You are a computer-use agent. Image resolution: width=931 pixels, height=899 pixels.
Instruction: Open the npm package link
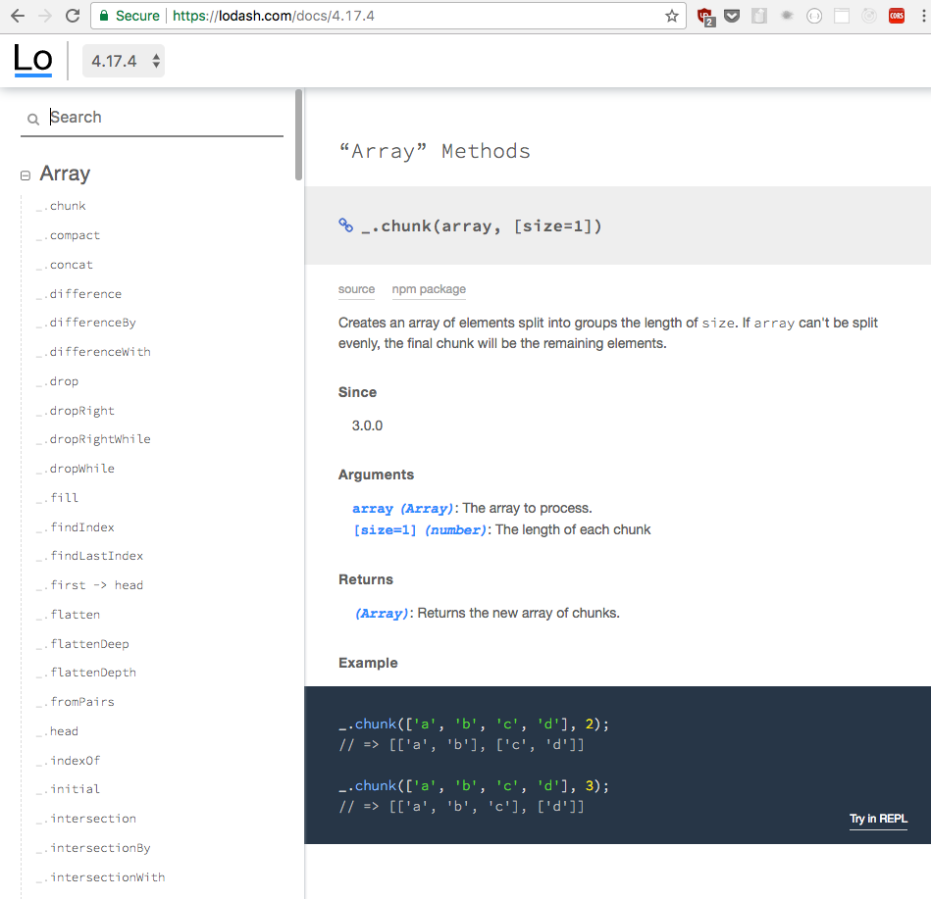click(429, 289)
